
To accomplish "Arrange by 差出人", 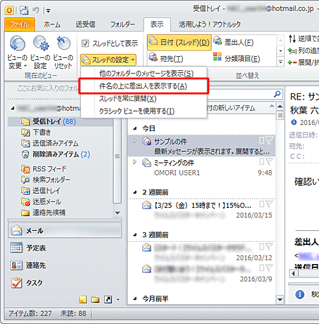I will [234, 42].
